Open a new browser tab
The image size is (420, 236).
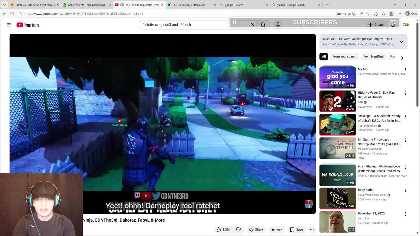pyautogui.click(x=327, y=5)
